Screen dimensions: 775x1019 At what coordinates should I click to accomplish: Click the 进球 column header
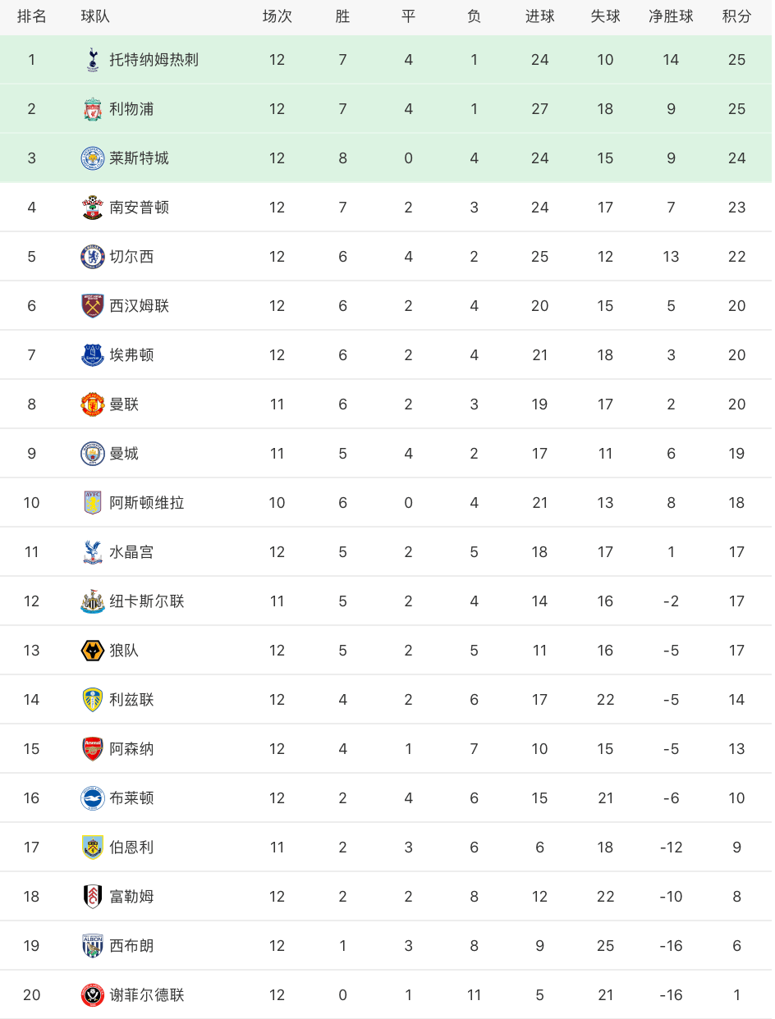click(539, 16)
